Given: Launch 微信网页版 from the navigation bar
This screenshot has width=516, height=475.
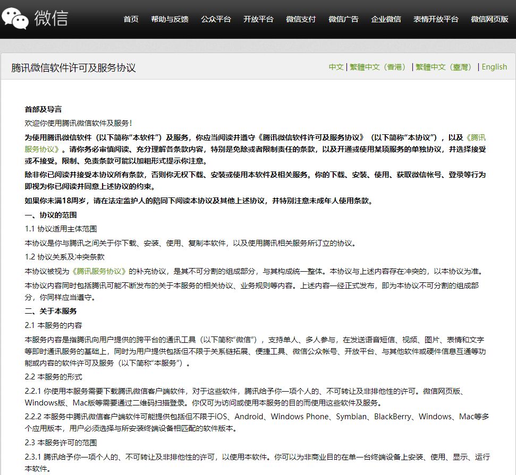Looking at the screenshot, I should [x=488, y=19].
